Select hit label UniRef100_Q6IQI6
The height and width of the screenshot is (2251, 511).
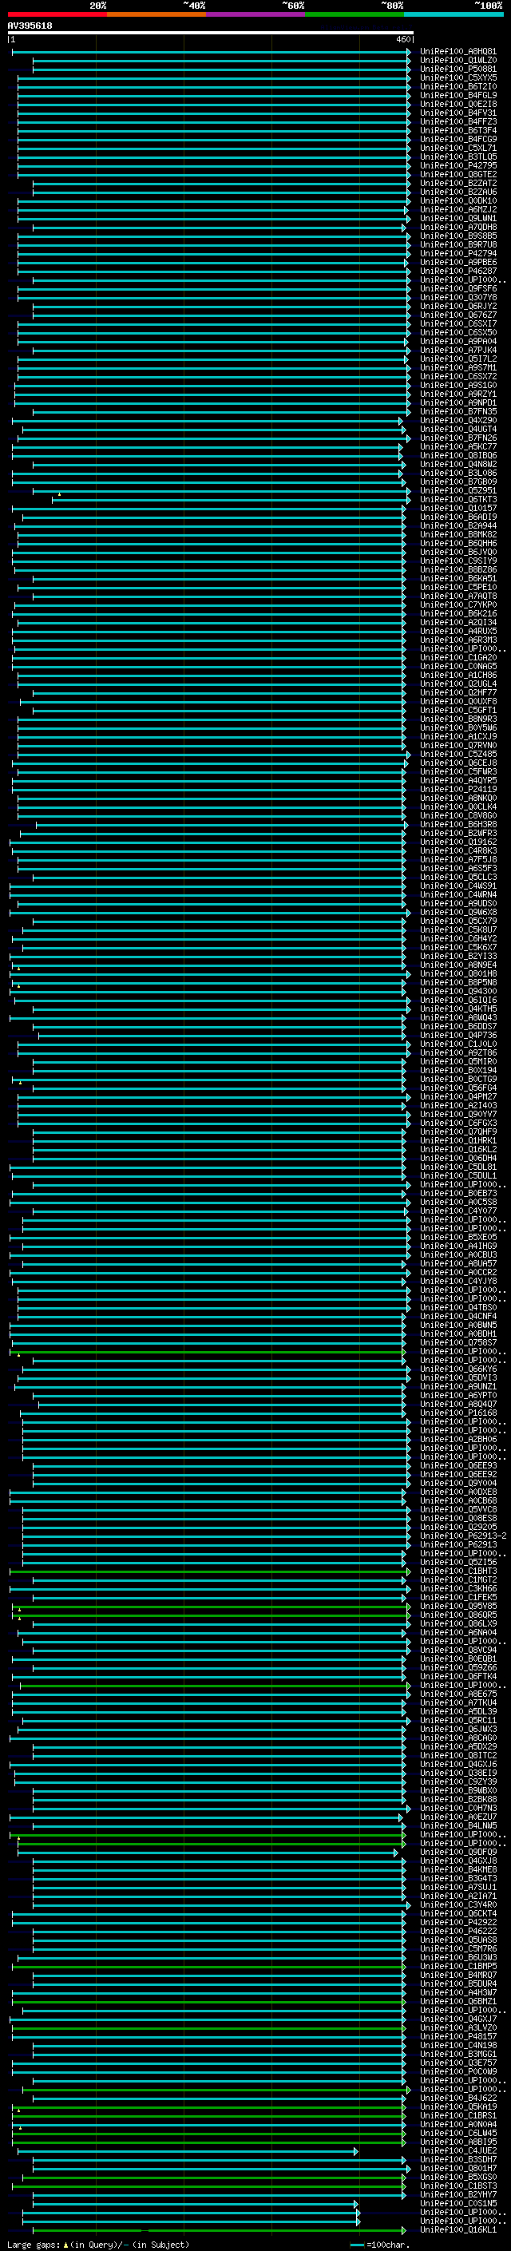[x=458, y=1000]
